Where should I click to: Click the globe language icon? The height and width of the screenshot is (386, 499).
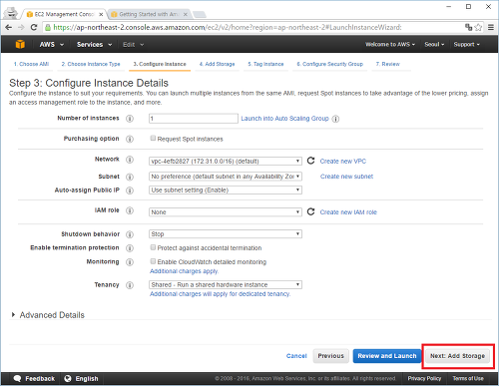pos(68,378)
